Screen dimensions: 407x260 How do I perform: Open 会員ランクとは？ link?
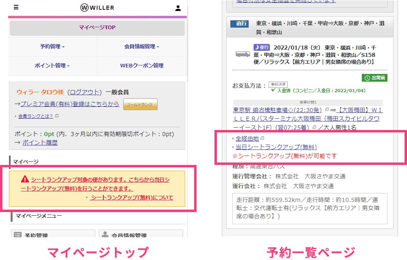point(35,116)
